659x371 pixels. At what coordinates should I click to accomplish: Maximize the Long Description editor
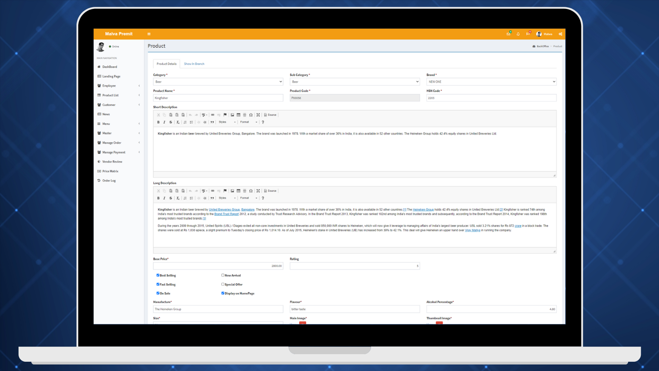click(258, 191)
